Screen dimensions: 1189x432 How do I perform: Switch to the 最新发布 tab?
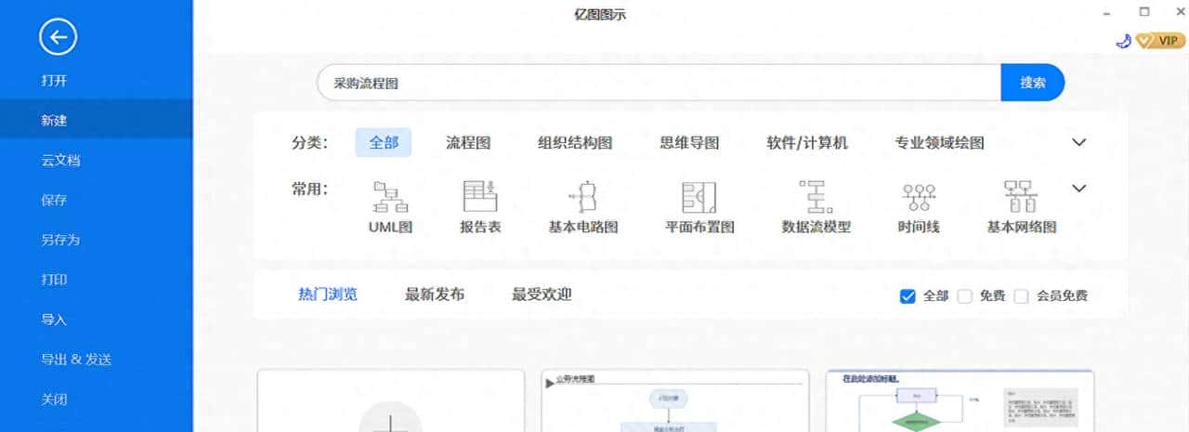coord(435,295)
